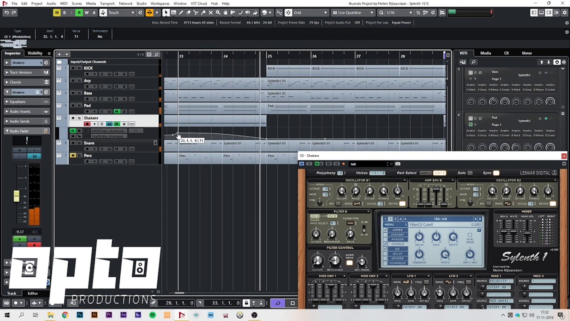
Task: Click the Shakers clip on track 5
Action: [215, 121]
